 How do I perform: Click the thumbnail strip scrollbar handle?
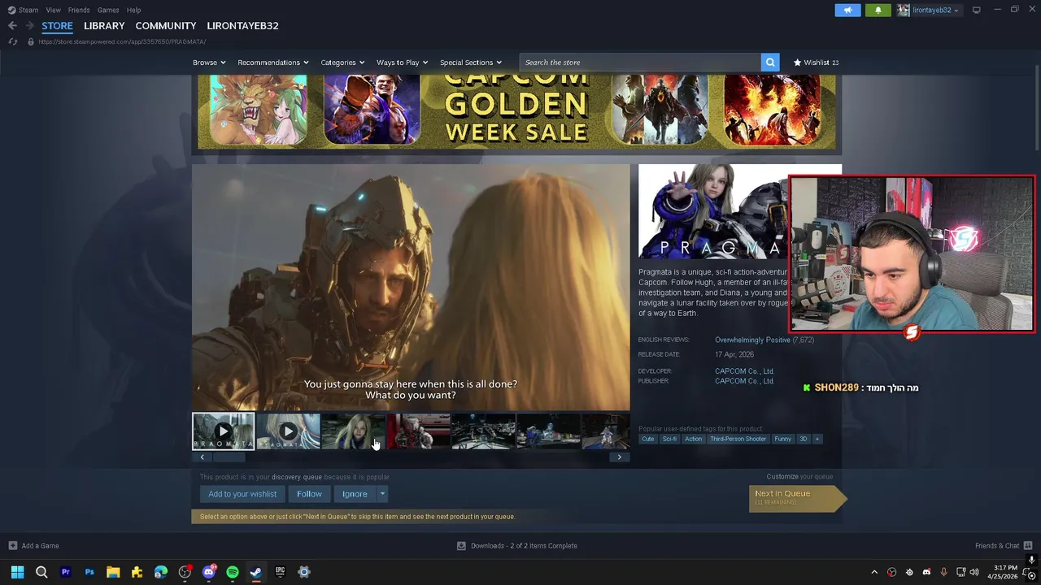click(228, 457)
